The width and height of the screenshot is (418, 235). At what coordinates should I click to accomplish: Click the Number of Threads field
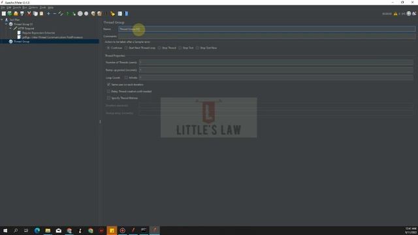[276, 63]
